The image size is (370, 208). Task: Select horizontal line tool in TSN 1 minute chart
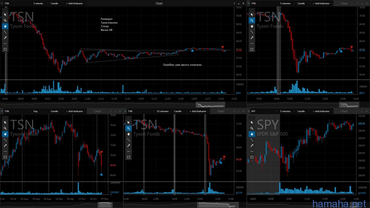point(5,44)
